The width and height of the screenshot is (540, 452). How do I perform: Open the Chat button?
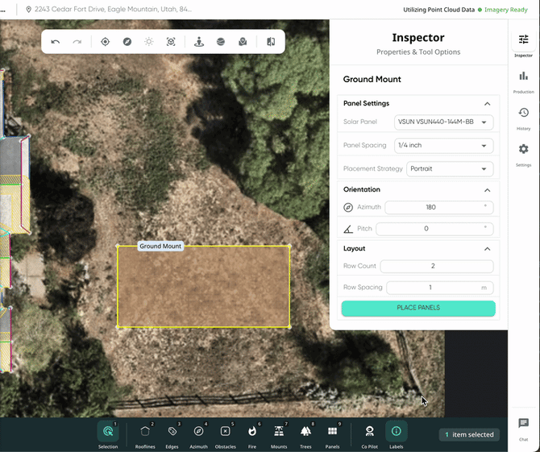(524, 427)
